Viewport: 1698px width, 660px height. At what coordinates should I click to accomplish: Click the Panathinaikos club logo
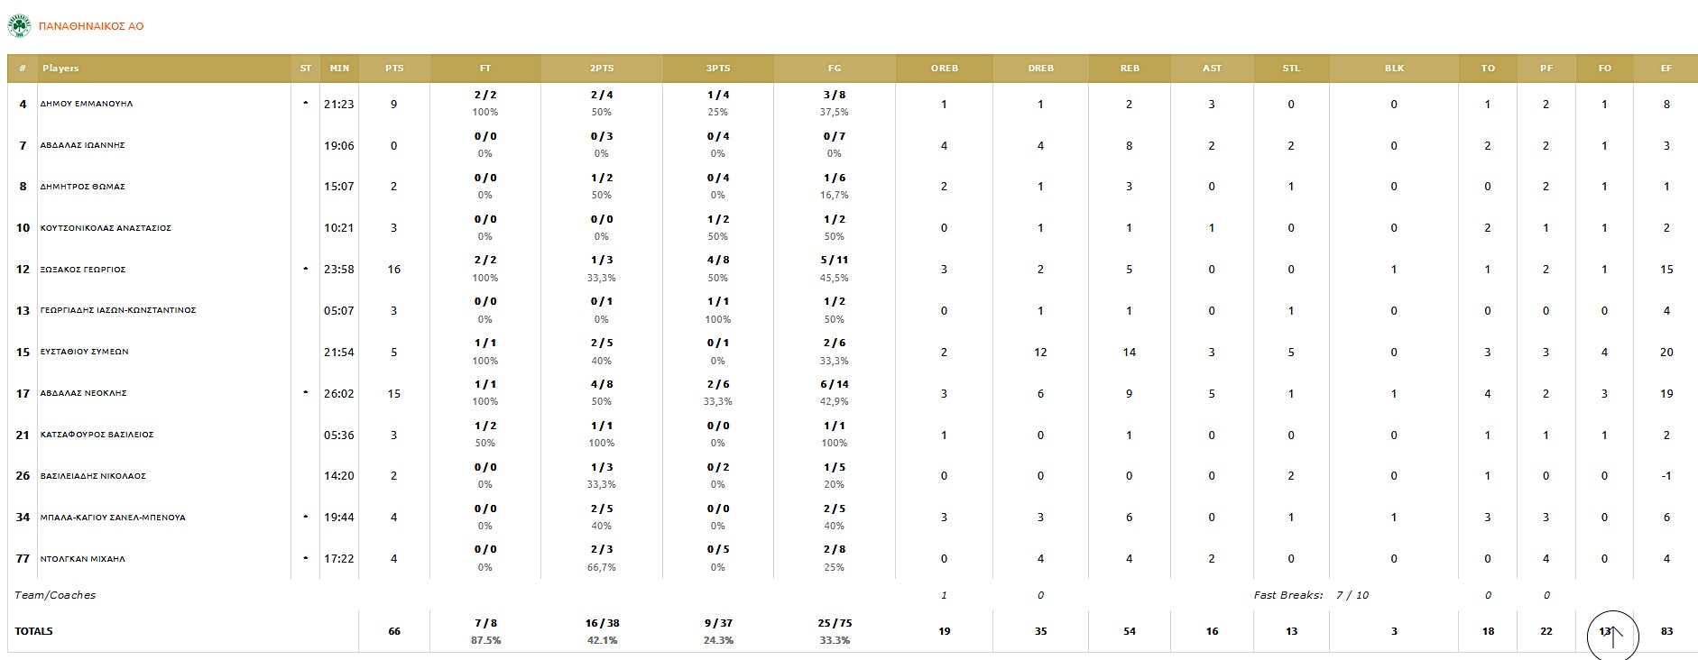pyautogui.click(x=19, y=26)
